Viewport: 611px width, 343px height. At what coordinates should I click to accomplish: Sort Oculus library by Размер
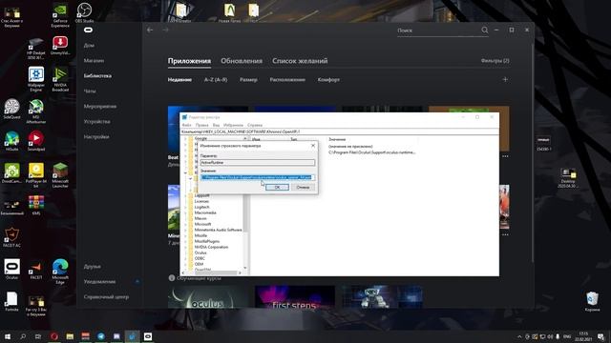click(x=248, y=80)
